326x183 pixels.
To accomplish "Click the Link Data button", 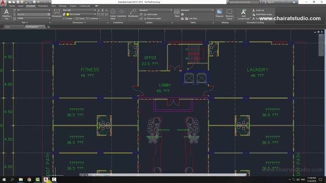I will point(191,18).
